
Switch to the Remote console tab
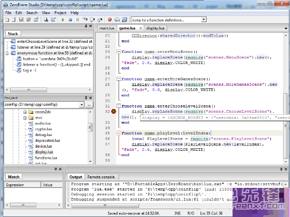coord(101,177)
